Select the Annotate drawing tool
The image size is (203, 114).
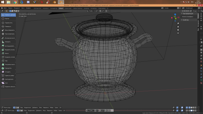coord(8,38)
